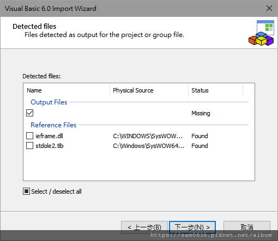
Task: Click Found status of ieframe.dll
Action: [x=200, y=136]
